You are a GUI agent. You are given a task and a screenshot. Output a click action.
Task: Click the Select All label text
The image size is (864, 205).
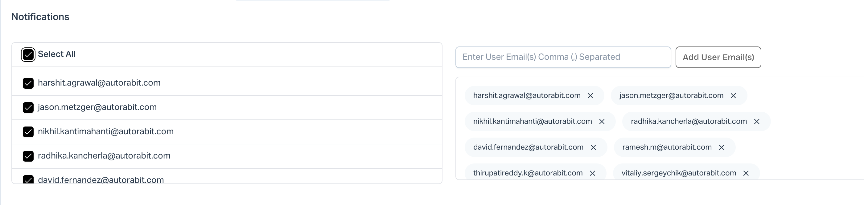57,54
